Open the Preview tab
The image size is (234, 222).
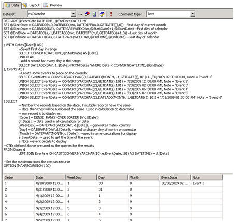(53, 5)
